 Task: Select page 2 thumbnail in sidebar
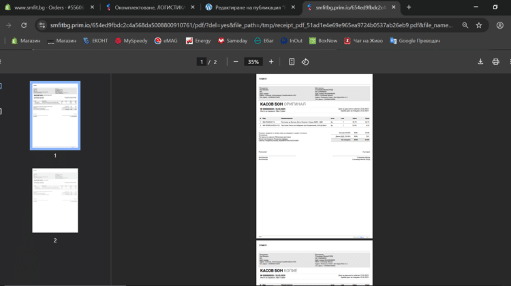(x=55, y=200)
